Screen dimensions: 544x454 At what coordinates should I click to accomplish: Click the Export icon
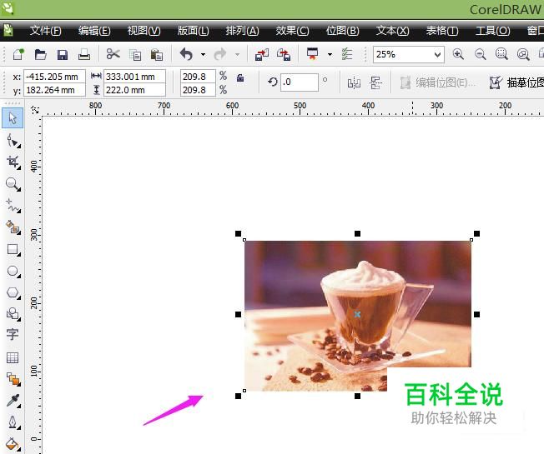(x=284, y=54)
